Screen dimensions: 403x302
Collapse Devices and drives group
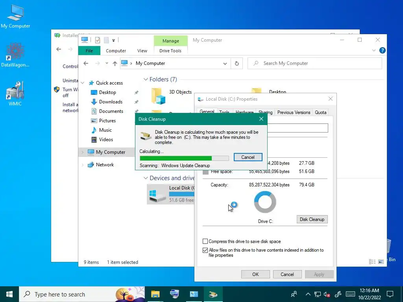146,178
